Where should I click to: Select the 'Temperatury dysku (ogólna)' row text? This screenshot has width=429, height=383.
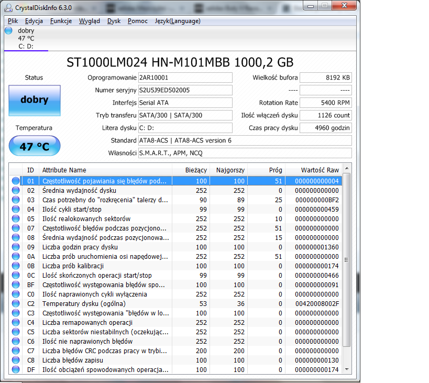84,304
